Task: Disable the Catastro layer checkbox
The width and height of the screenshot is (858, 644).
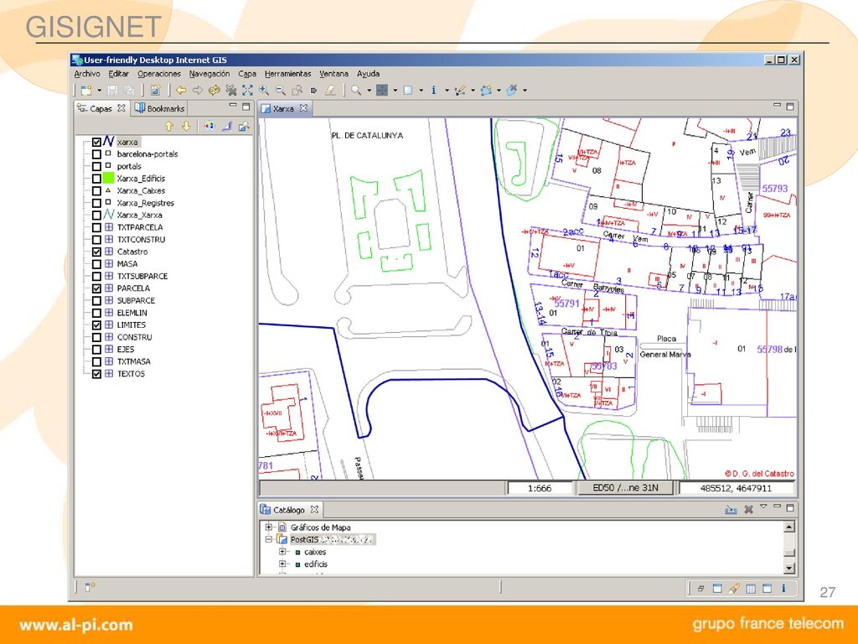Action: [x=96, y=252]
